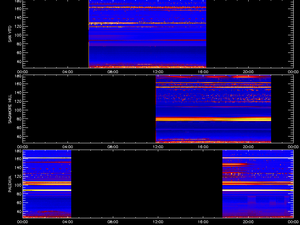Screen dimensions: 300x225
Task: Click the Palehua spectrogram block starting after 16:00
Action: [258, 184]
